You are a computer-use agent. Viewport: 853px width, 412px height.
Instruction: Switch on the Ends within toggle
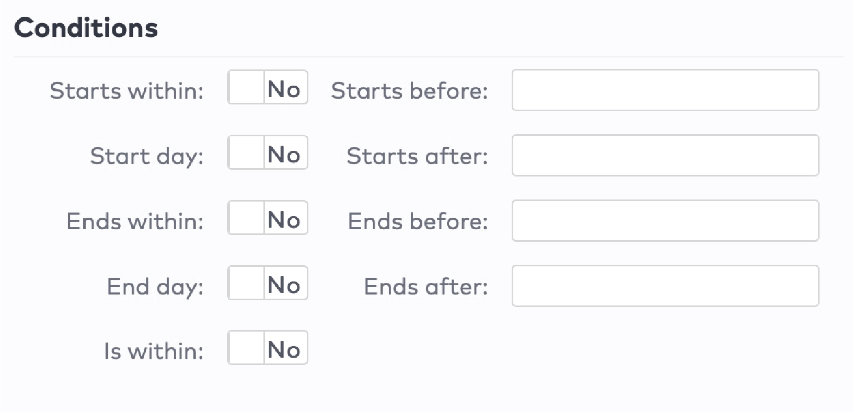pyautogui.click(x=268, y=218)
